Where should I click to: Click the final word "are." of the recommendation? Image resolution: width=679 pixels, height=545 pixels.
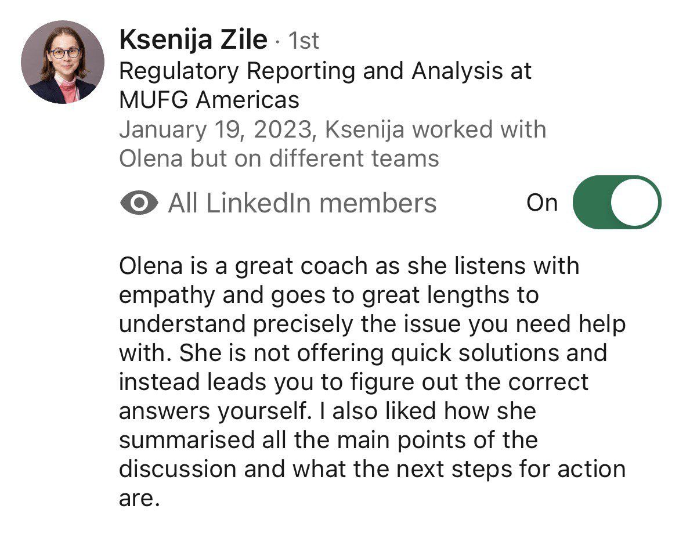[x=139, y=498]
